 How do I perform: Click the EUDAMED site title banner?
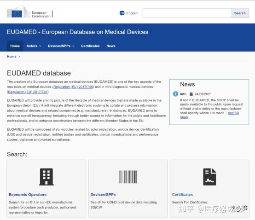78,32
